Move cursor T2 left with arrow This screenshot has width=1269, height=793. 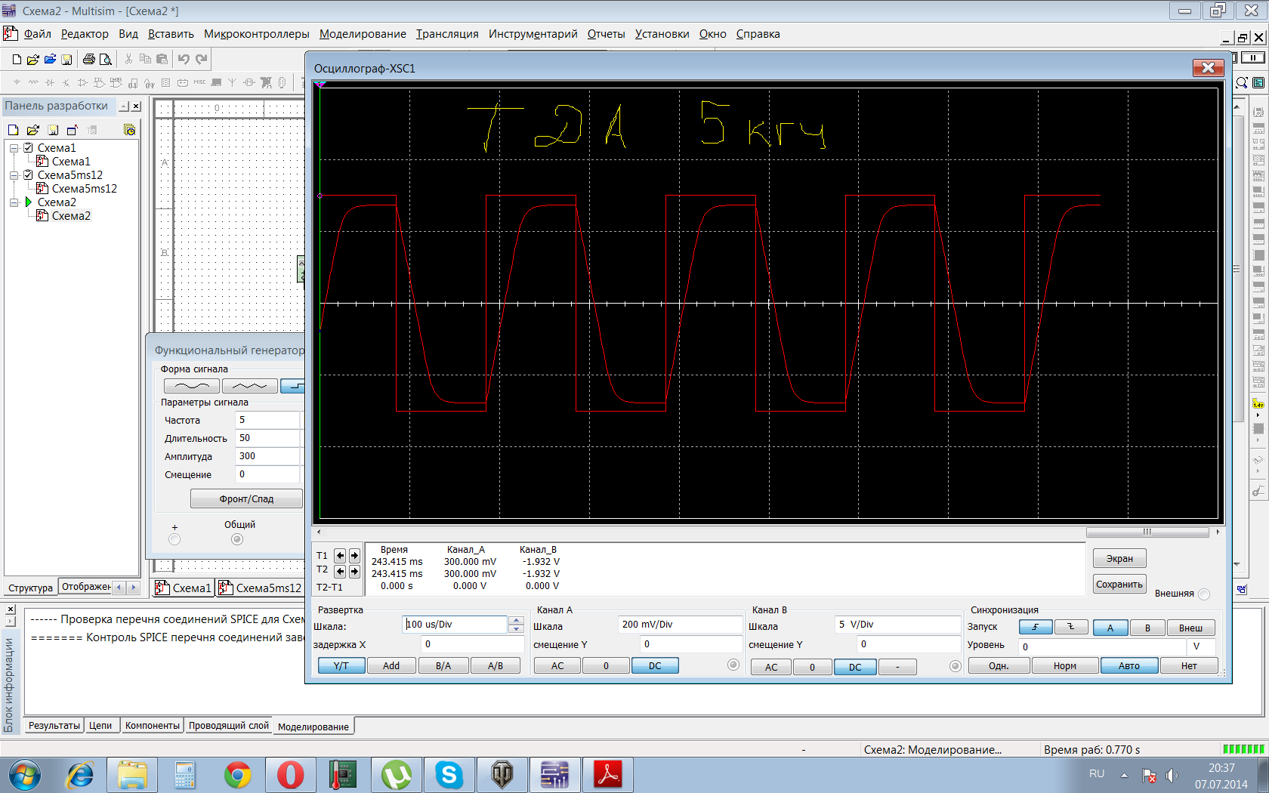[x=340, y=572]
